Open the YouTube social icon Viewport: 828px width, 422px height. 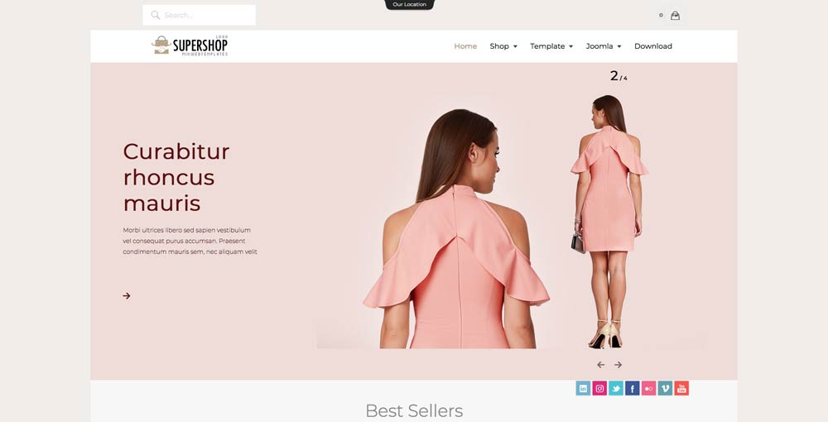click(681, 389)
